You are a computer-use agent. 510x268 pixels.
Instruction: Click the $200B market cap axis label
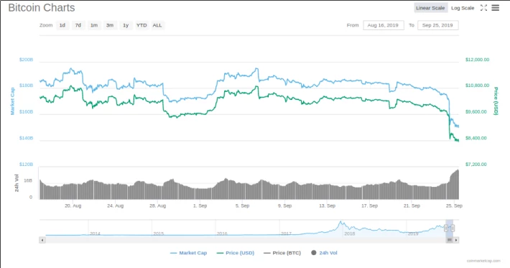pyautogui.click(x=26, y=60)
